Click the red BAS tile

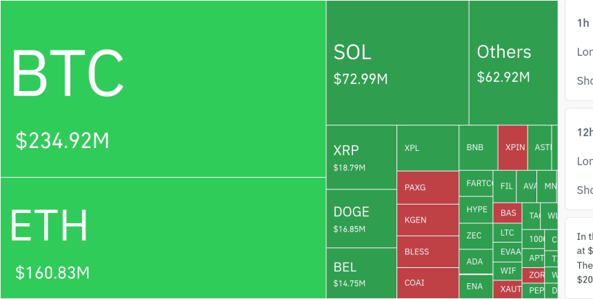click(508, 213)
